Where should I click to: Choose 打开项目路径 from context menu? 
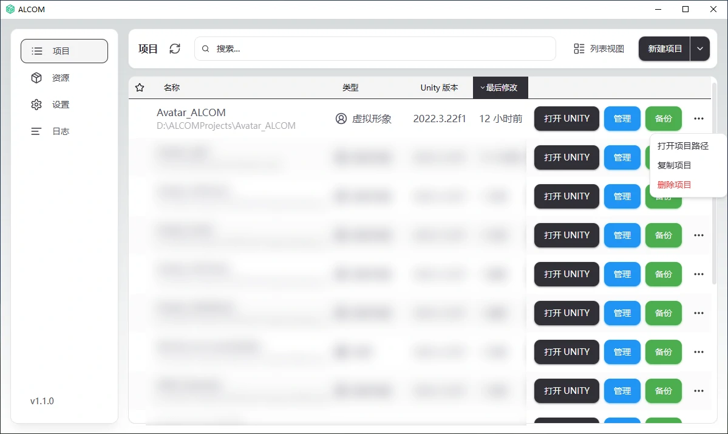[683, 146]
